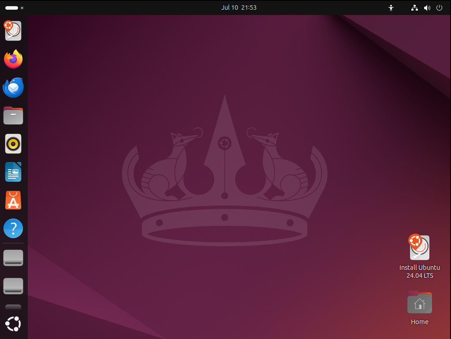This screenshot has width=451, height=339.
Task: Launch Rhythmbox music player
Action: point(13,144)
